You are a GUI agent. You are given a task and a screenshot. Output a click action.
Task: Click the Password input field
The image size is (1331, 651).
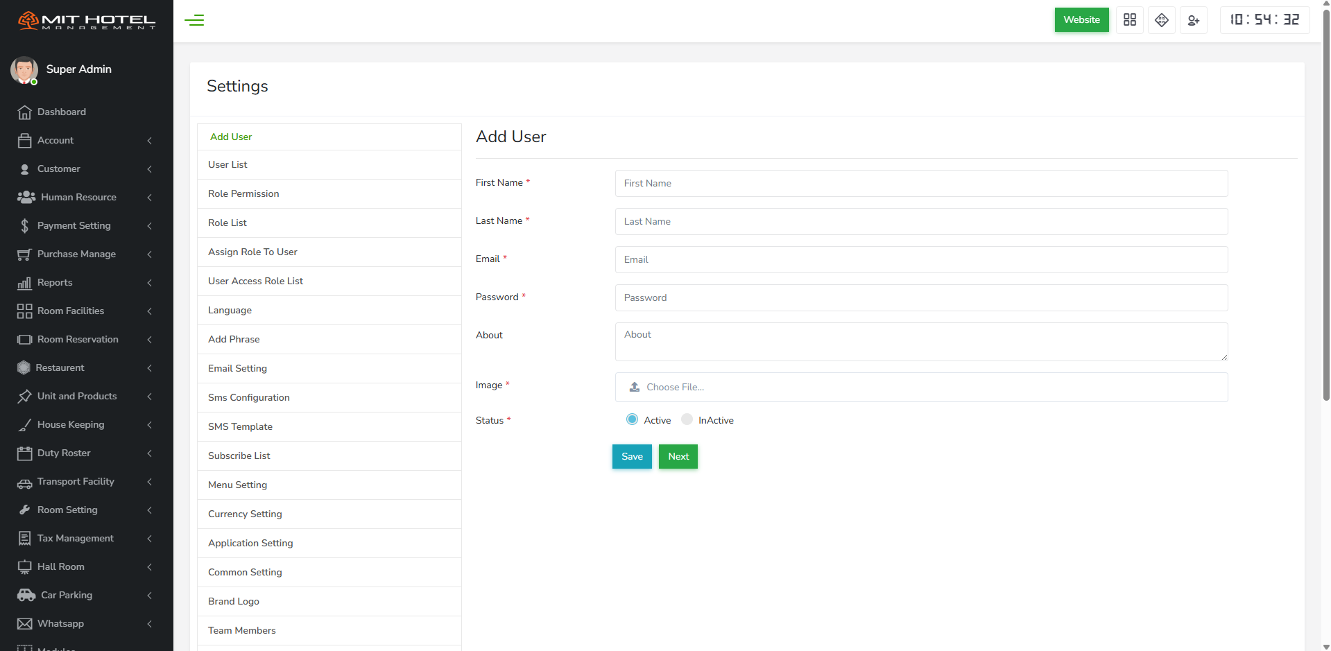921,298
